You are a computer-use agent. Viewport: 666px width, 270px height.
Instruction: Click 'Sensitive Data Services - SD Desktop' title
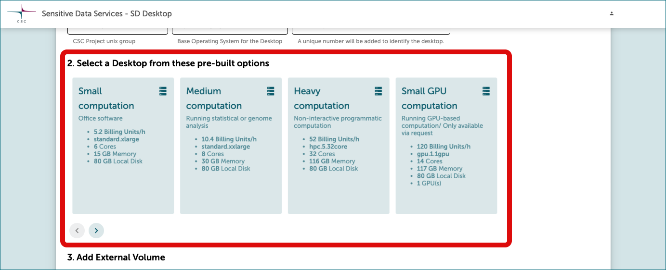click(x=107, y=13)
